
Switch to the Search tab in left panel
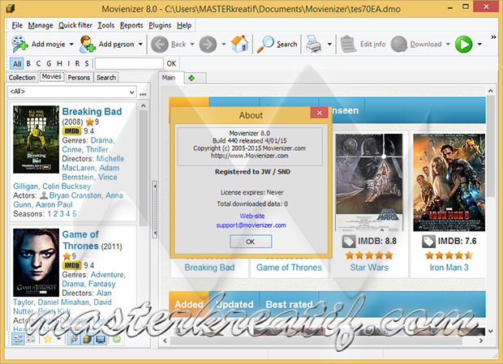coord(106,78)
